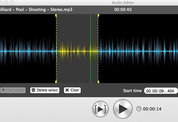This screenshot has width=178, height=122.
Task: Click the clock icon beside 00:00:14
Action: pyautogui.click(x=139, y=109)
